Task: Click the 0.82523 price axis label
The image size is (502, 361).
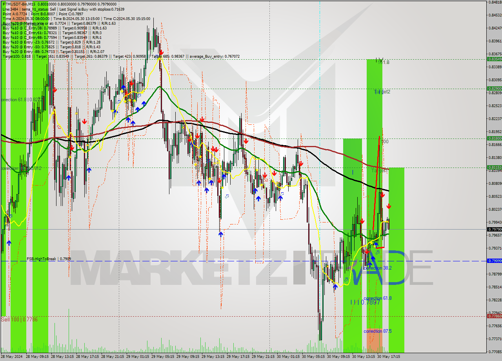Action: pos(495,106)
